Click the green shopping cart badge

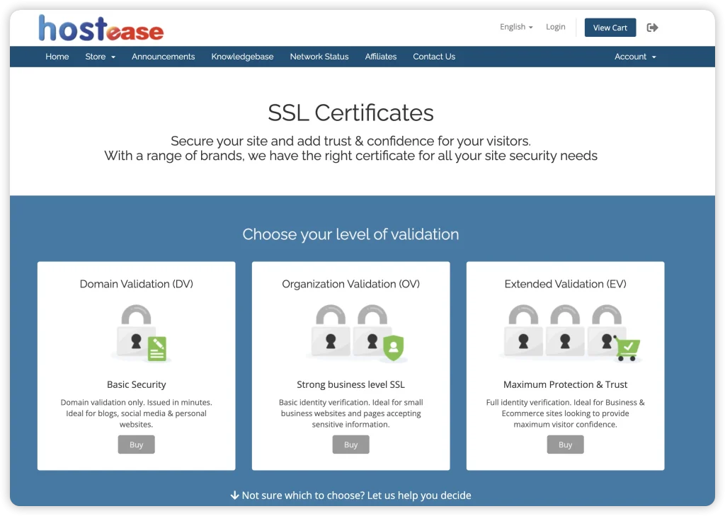pyautogui.click(x=627, y=348)
